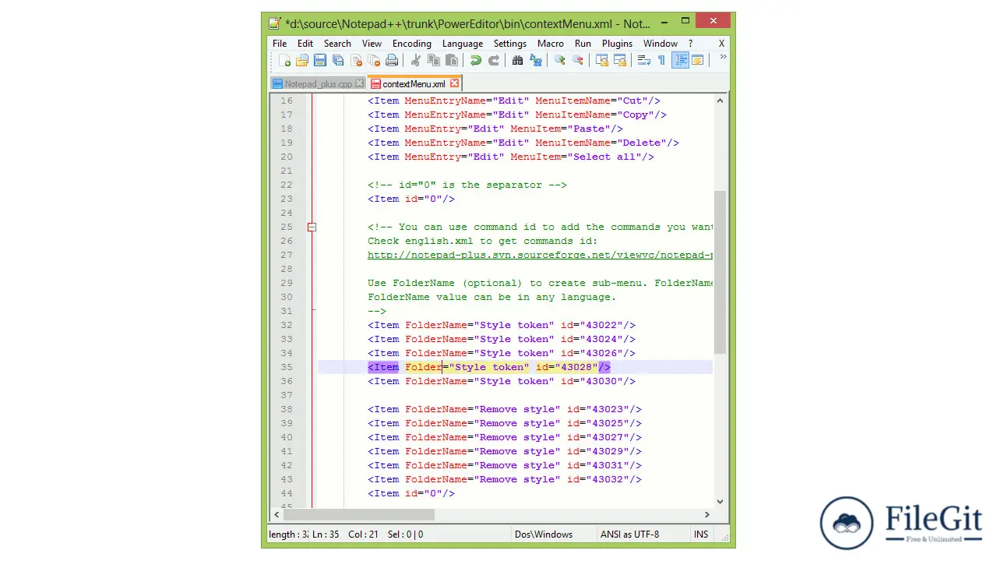Click the user-defined language dialog icon
This screenshot has width=997, height=561.
tap(698, 60)
